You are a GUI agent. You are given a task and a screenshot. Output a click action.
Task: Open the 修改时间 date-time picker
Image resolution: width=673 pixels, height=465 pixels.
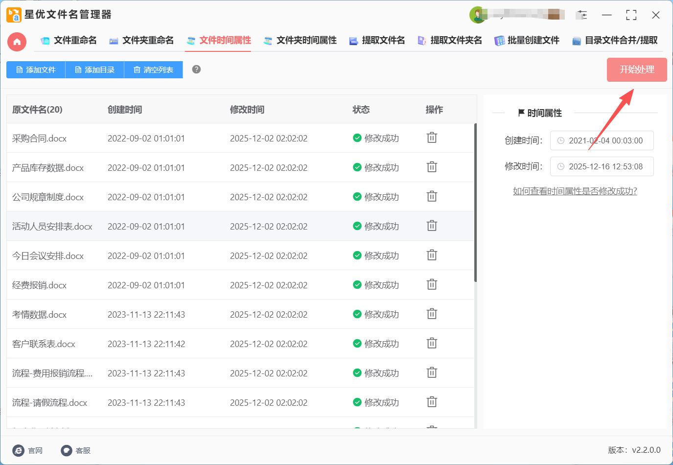coord(602,166)
